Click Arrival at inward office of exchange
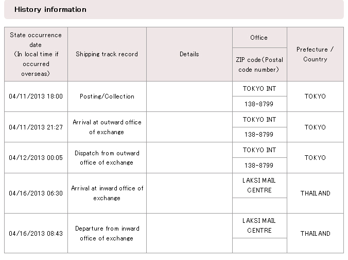348x260 pixels. (x=107, y=193)
